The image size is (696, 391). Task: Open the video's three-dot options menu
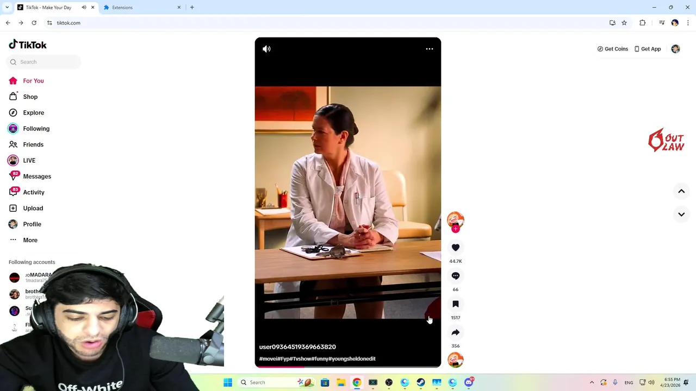tap(430, 49)
